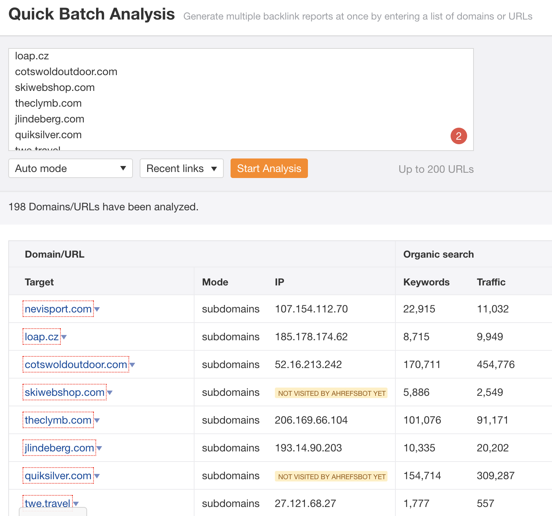The height and width of the screenshot is (516, 552).
Task: Click the NOT VISITED badge for skiwebshop.com
Action: 331,393
